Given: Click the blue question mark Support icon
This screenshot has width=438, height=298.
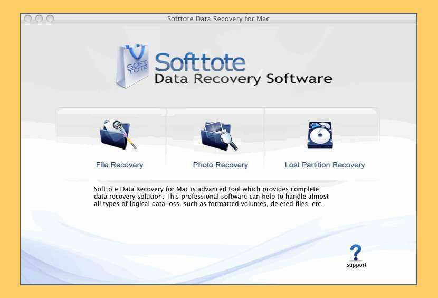Looking at the screenshot, I should click(356, 252).
